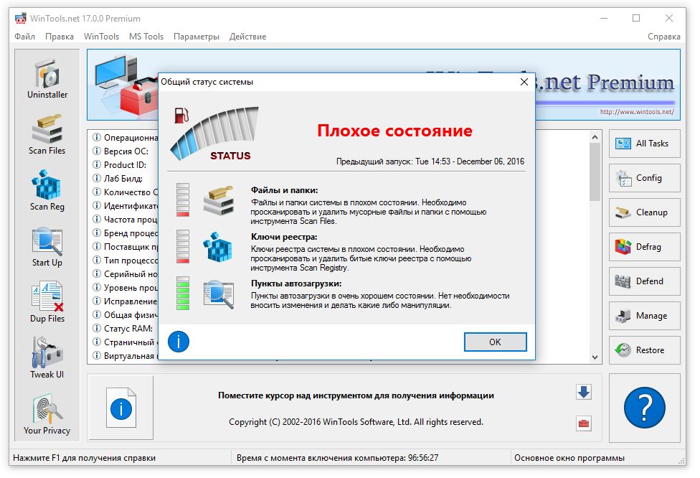
Task: Click the document info icon at bottom left
Action: [121, 408]
